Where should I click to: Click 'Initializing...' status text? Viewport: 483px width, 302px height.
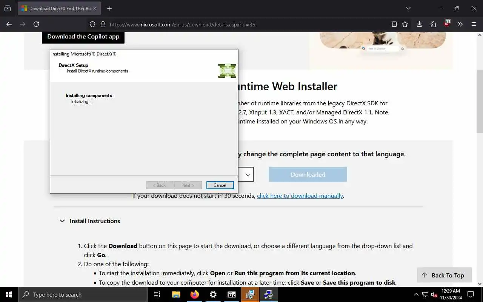coord(82,102)
